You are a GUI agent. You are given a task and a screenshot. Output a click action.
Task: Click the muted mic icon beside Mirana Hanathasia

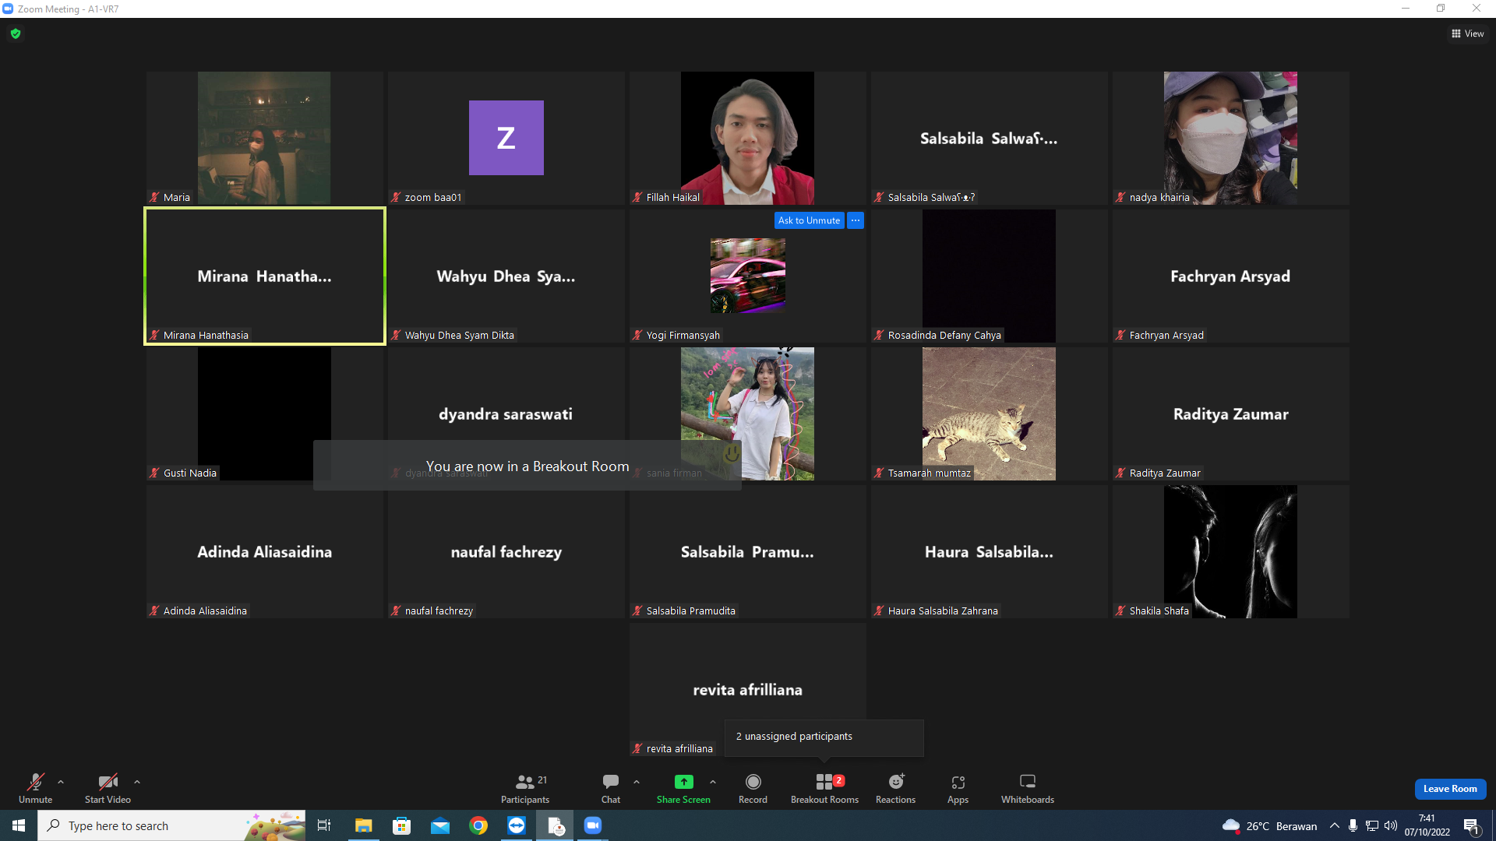(155, 335)
